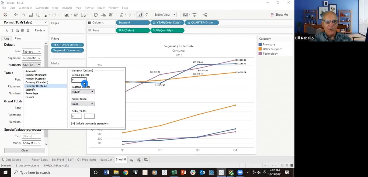Click the Sort Ascending toolbar icon
The image size is (368, 177).
(103, 15)
